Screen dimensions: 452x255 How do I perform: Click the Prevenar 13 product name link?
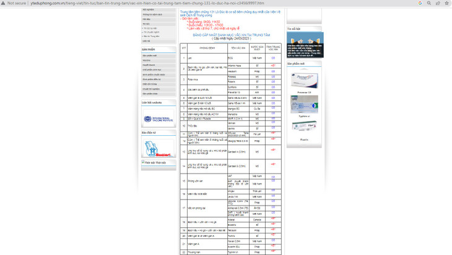pos(304,93)
